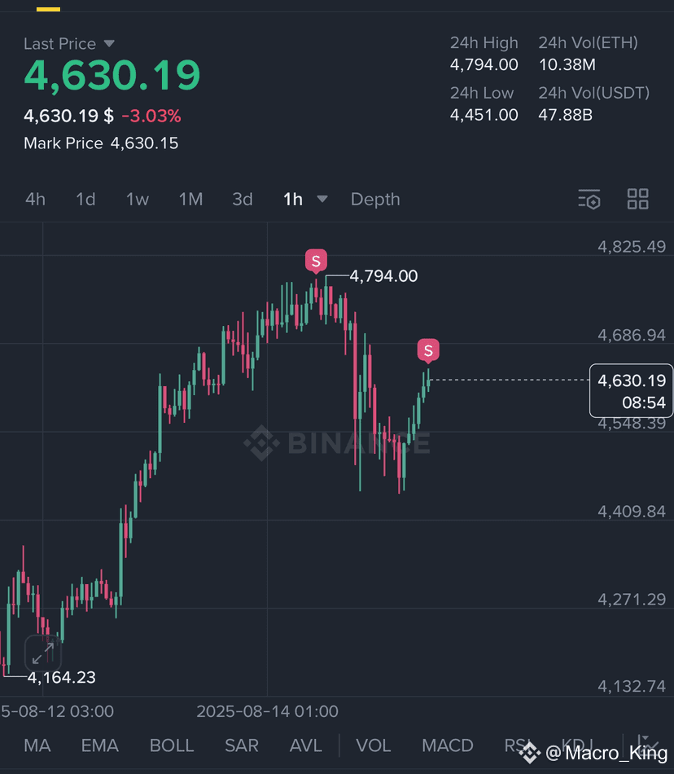
Task: Apply the MACD indicator
Action: coord(448,745)
